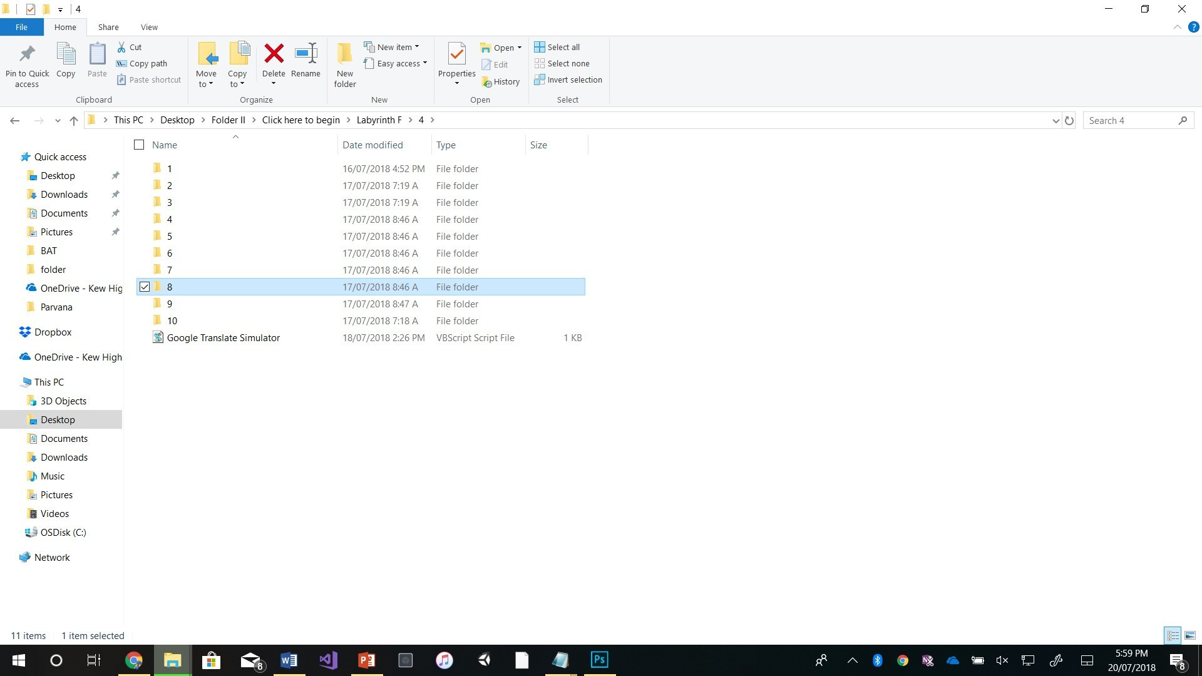Click the red Delete icon
The image size is (1202, 676).
tap(274, 54)
